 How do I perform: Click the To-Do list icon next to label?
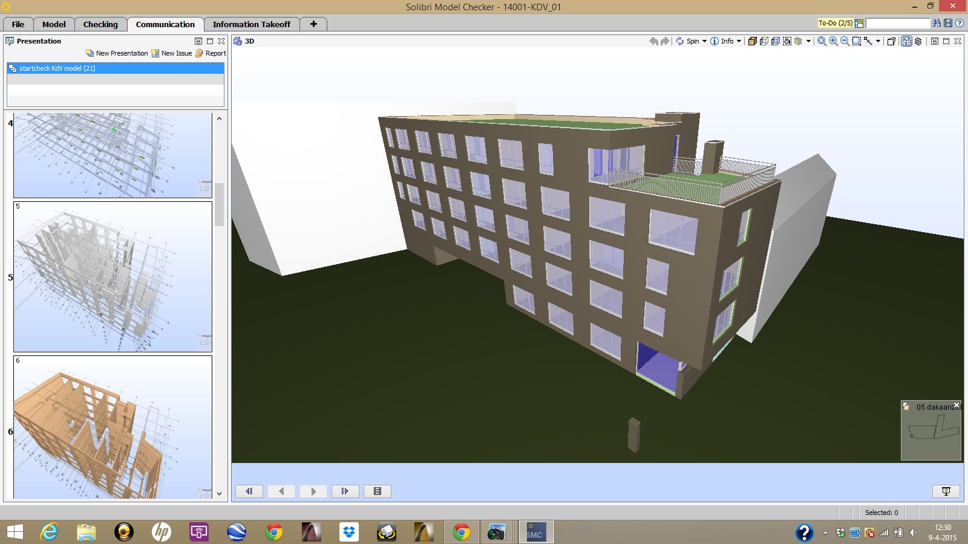click(859, 24)
